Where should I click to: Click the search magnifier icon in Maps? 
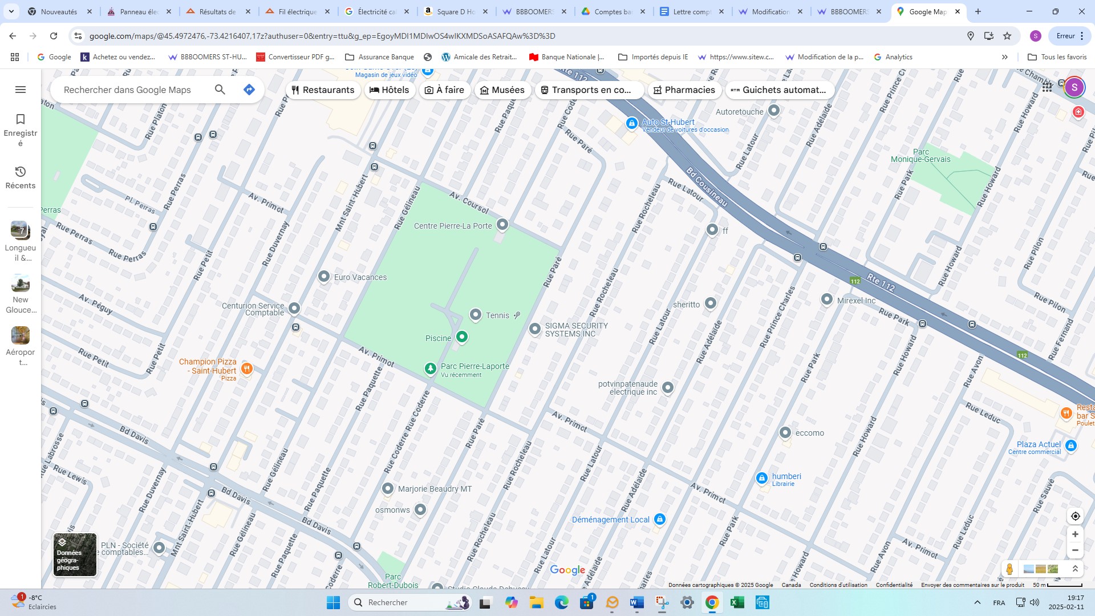tap(220, 90)
